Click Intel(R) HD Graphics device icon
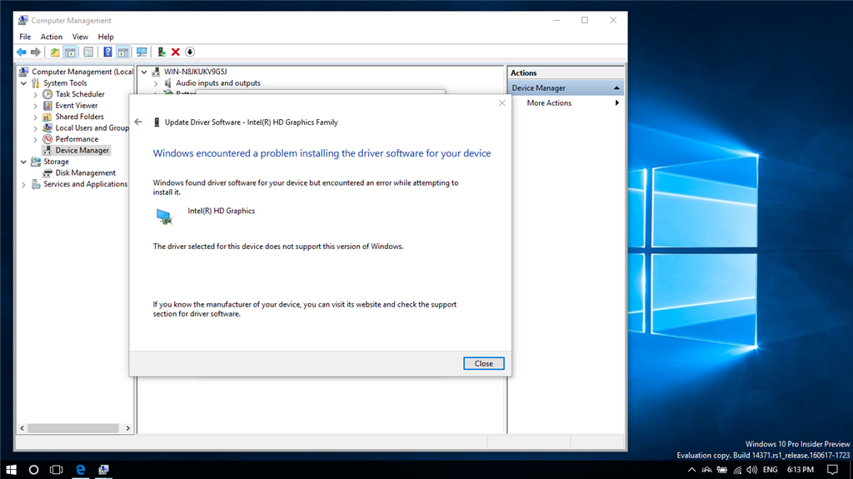Screen dimensions: 853x479 point(164,216)
